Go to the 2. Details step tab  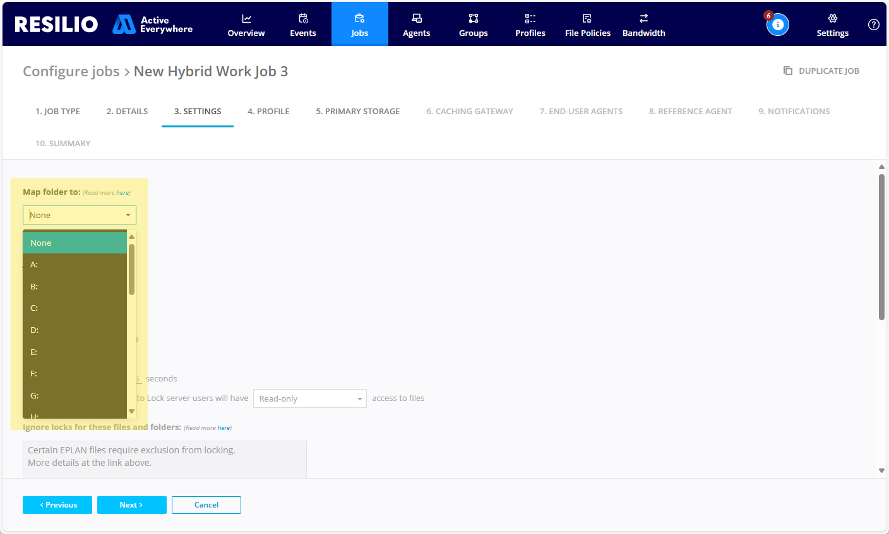click(x=127, y=111)
